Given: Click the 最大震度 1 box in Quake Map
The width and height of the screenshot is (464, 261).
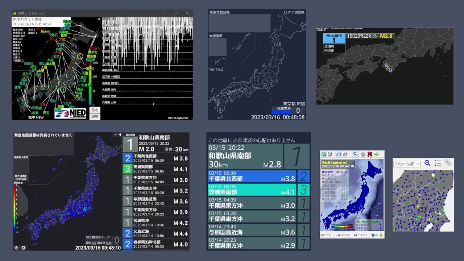Looking at the screenshot, I should pos(334,38).
